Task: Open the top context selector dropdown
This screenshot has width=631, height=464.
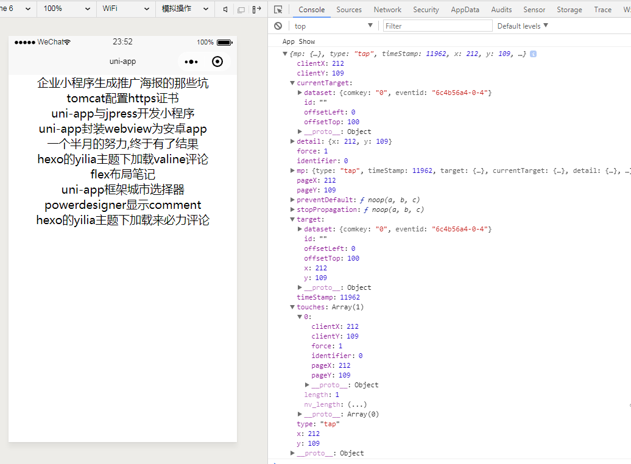Action: tap(333, 26)
